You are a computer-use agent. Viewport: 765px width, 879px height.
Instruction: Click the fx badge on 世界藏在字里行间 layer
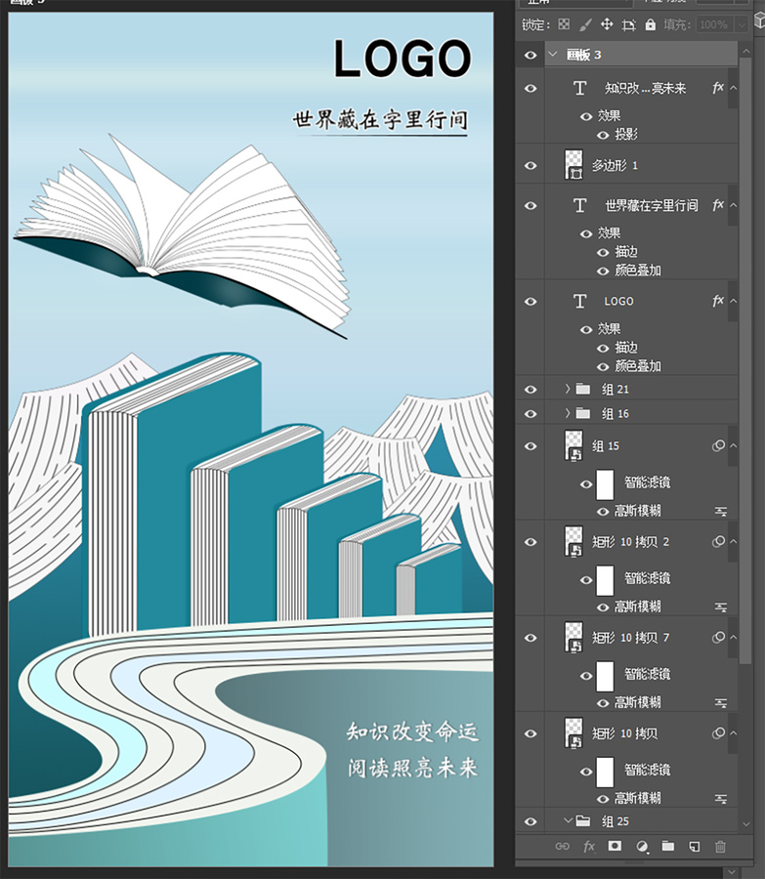tap(718, 205)
